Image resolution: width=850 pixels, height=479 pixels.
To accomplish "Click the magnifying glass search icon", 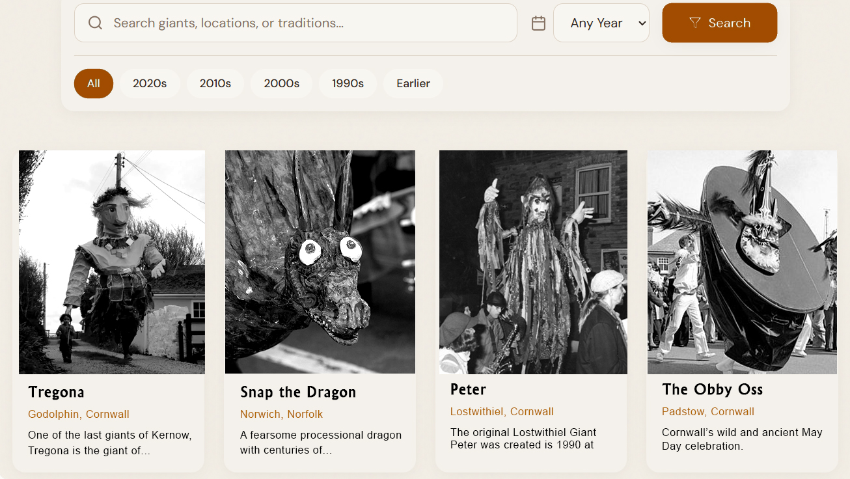I will [x=96, y=23].
